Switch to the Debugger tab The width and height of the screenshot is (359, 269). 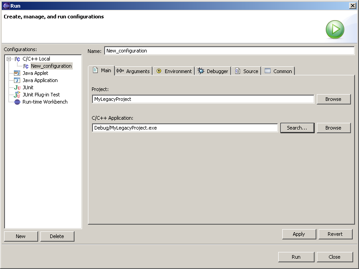point(213,71)
